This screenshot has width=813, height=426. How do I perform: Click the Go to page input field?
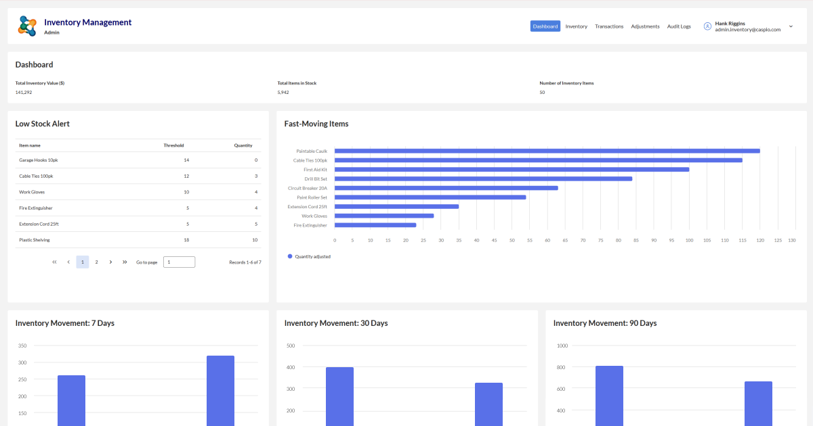point(180,262)
